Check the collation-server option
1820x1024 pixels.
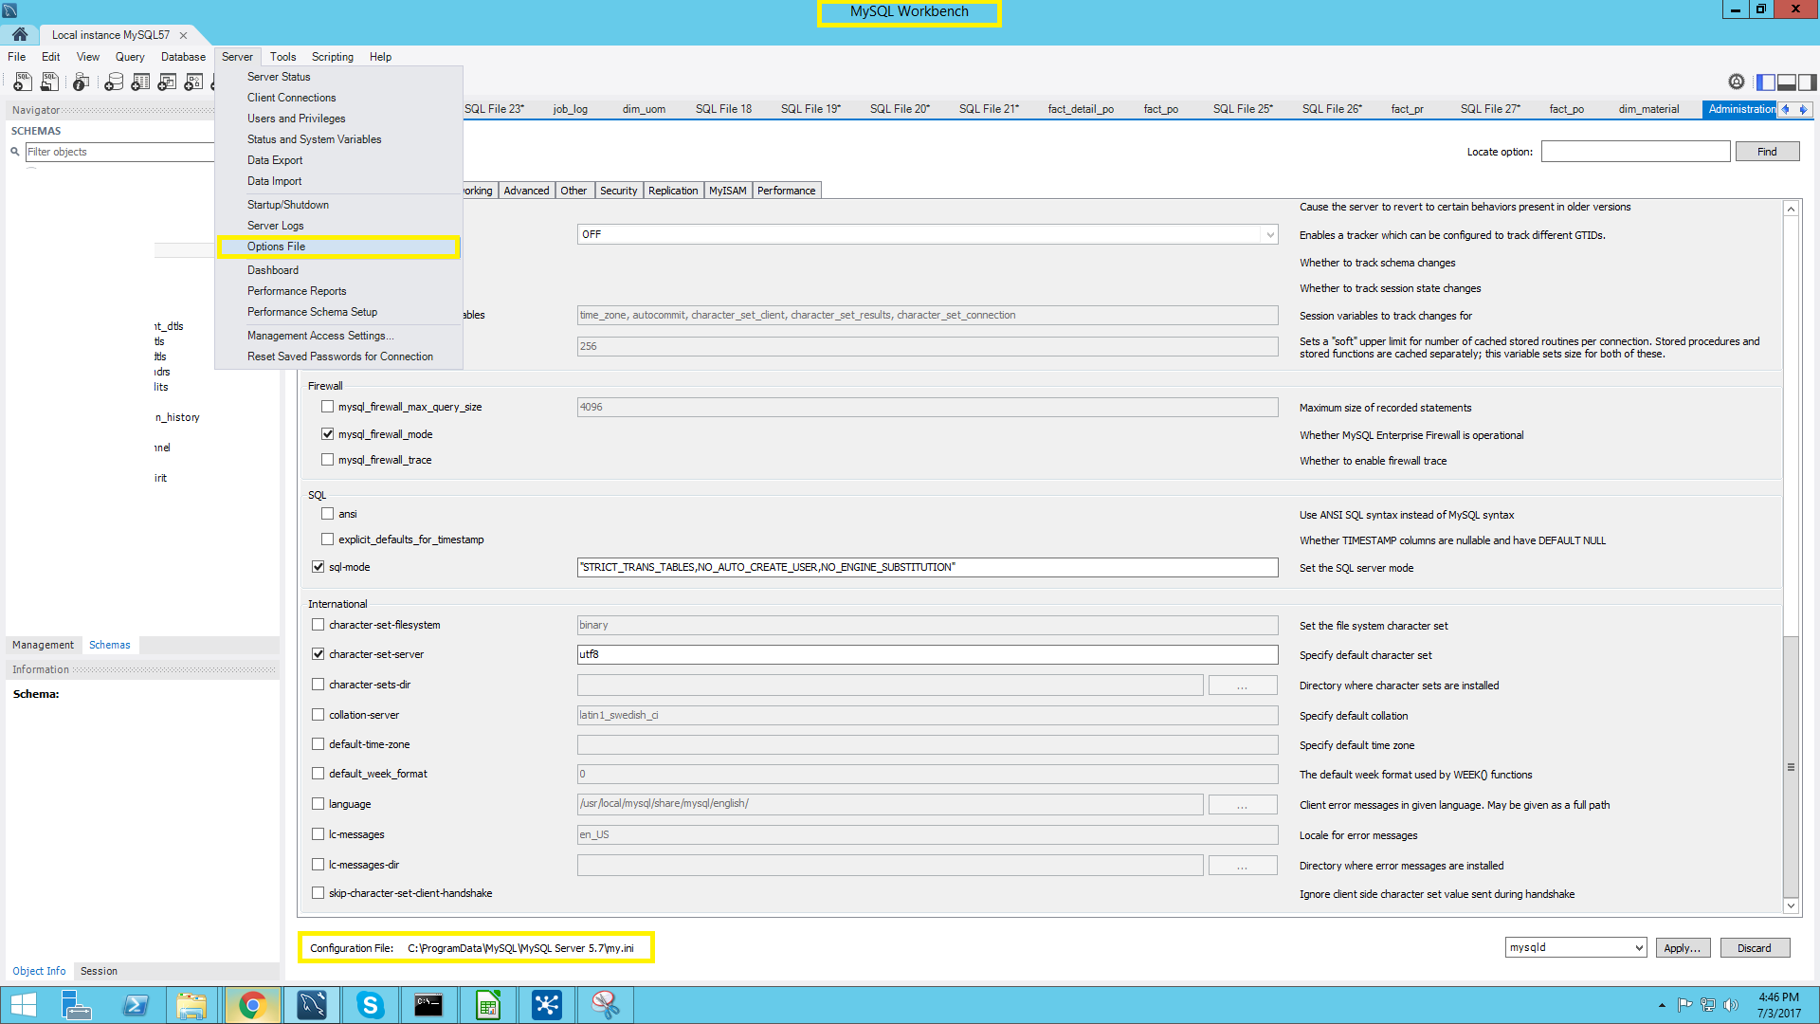point(318,715)
